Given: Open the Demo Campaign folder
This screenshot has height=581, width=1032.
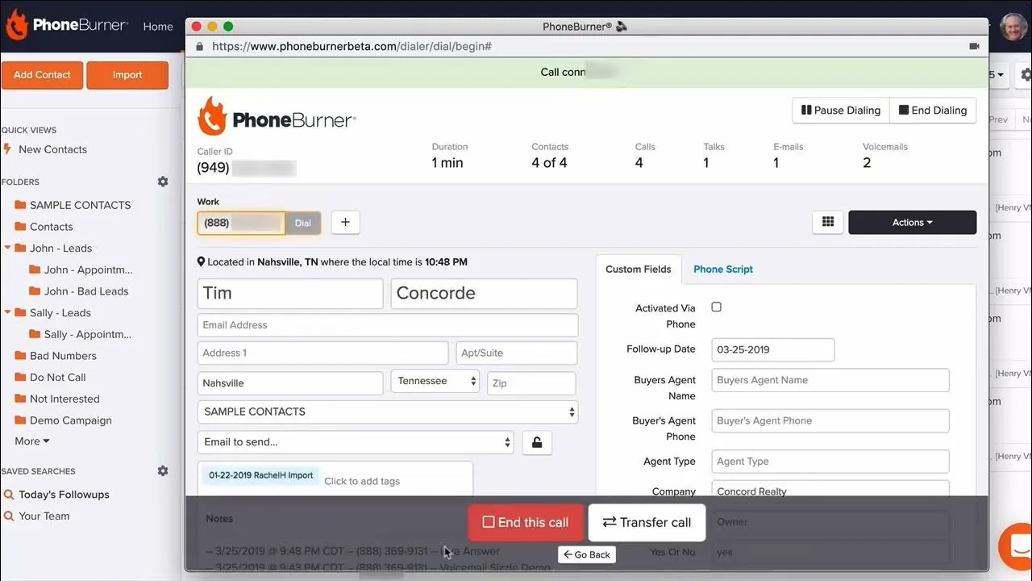Looking at the screenshot, I should coord(71,420).
